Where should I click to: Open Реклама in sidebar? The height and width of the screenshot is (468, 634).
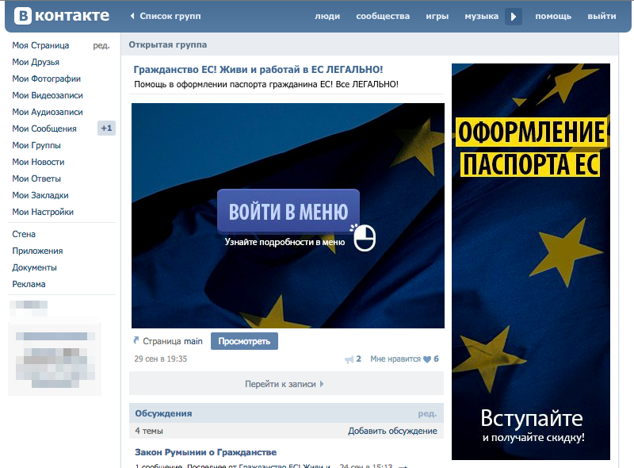[x=29, y=284]
